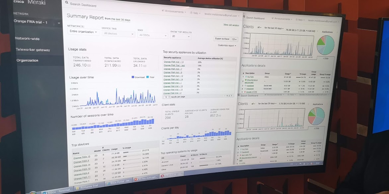Open the Orange FWA trial - 12 appliance link
Screen dimensions: 389x194
(x=173, y=76)
